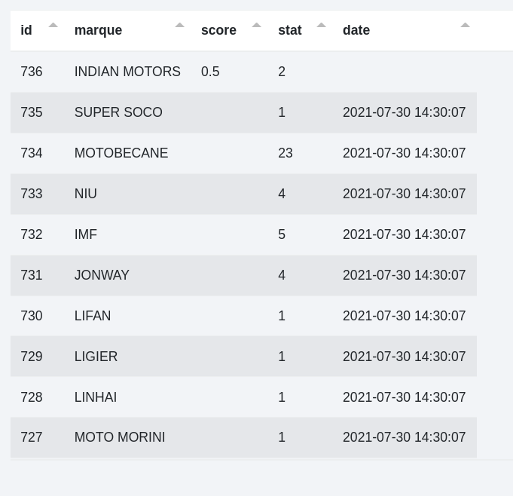Click the sort arrow beside date header

[466, 26]
